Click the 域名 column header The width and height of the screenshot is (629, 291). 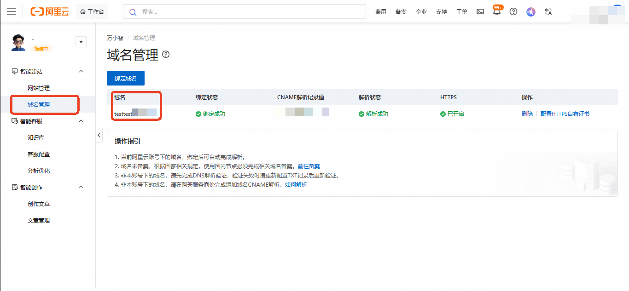point(120,97)
